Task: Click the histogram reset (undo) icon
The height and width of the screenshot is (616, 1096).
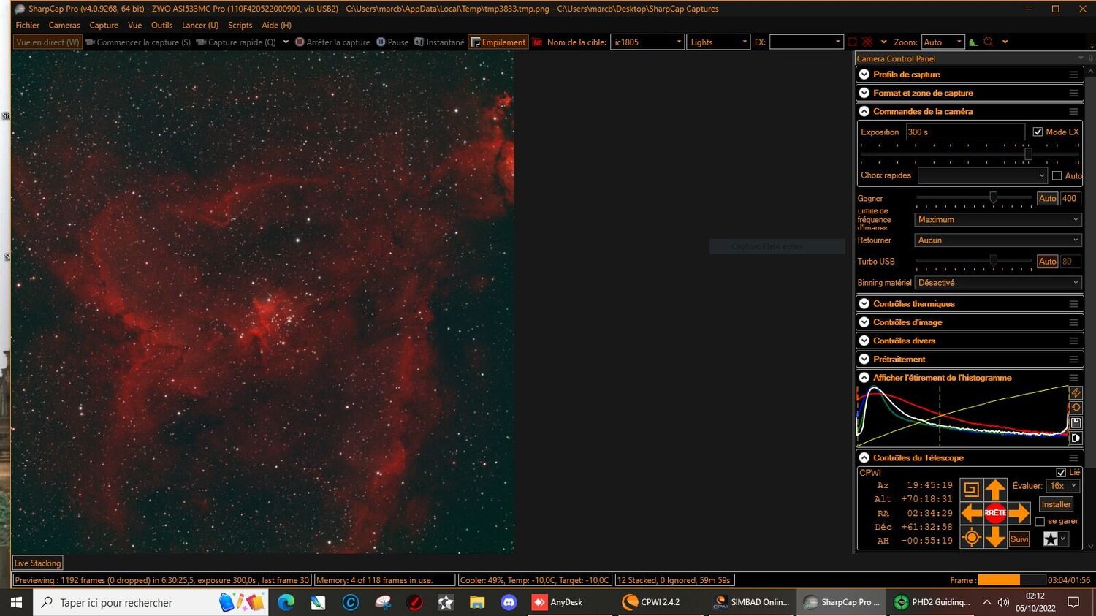Action: point(1076,408)
